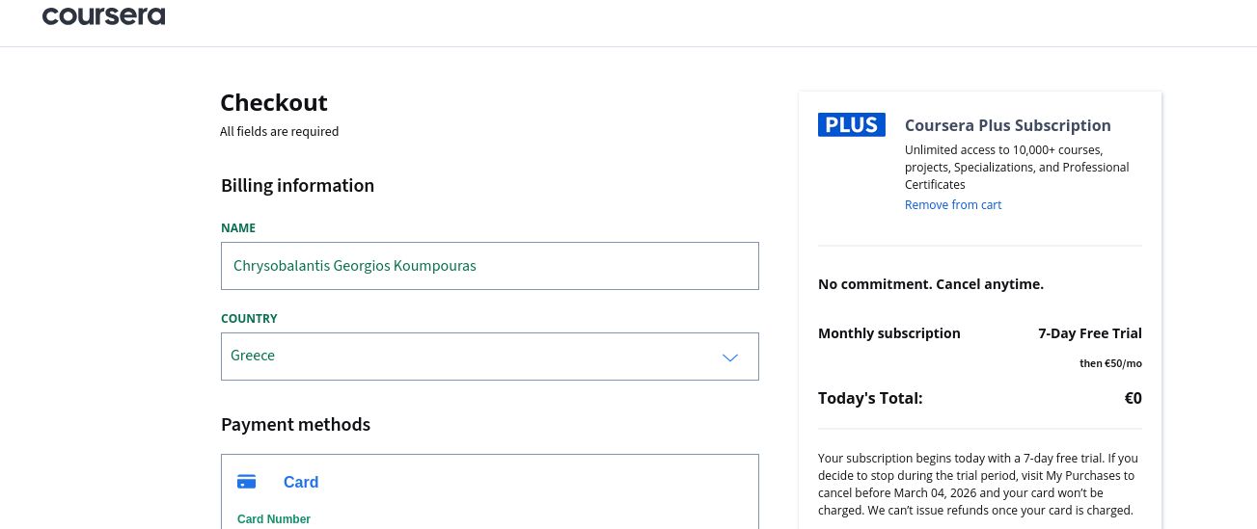This screenshot has height=529, width=1257.
Task: Click the Billing information heading
Action: 297,185
